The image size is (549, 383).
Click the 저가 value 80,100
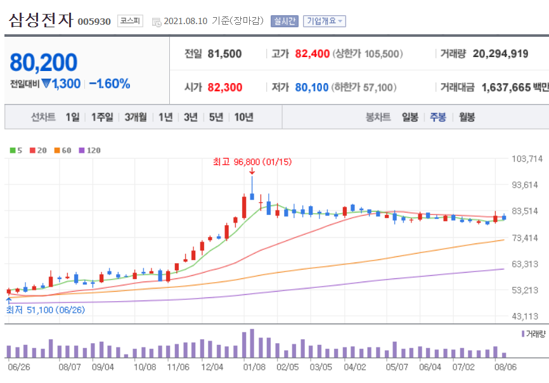click(x=312, y=87)
